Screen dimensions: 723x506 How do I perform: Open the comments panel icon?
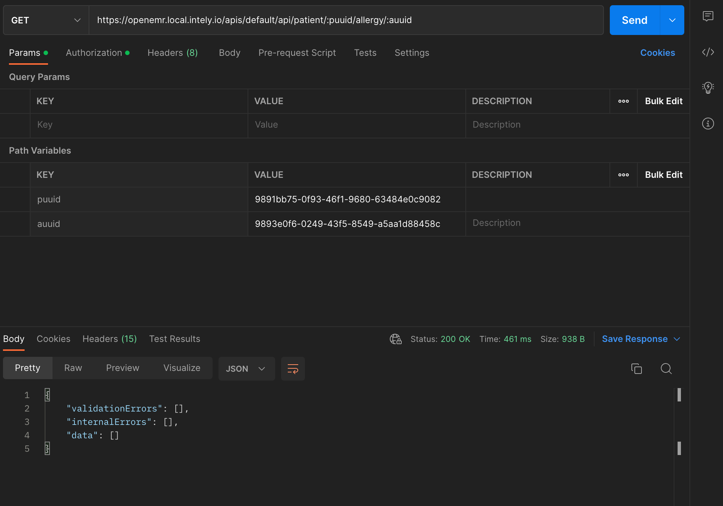click(x=708, y=16)
